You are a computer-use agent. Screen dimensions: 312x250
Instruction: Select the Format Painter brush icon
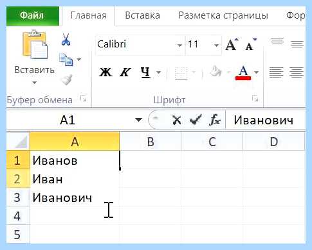[67, 79]
